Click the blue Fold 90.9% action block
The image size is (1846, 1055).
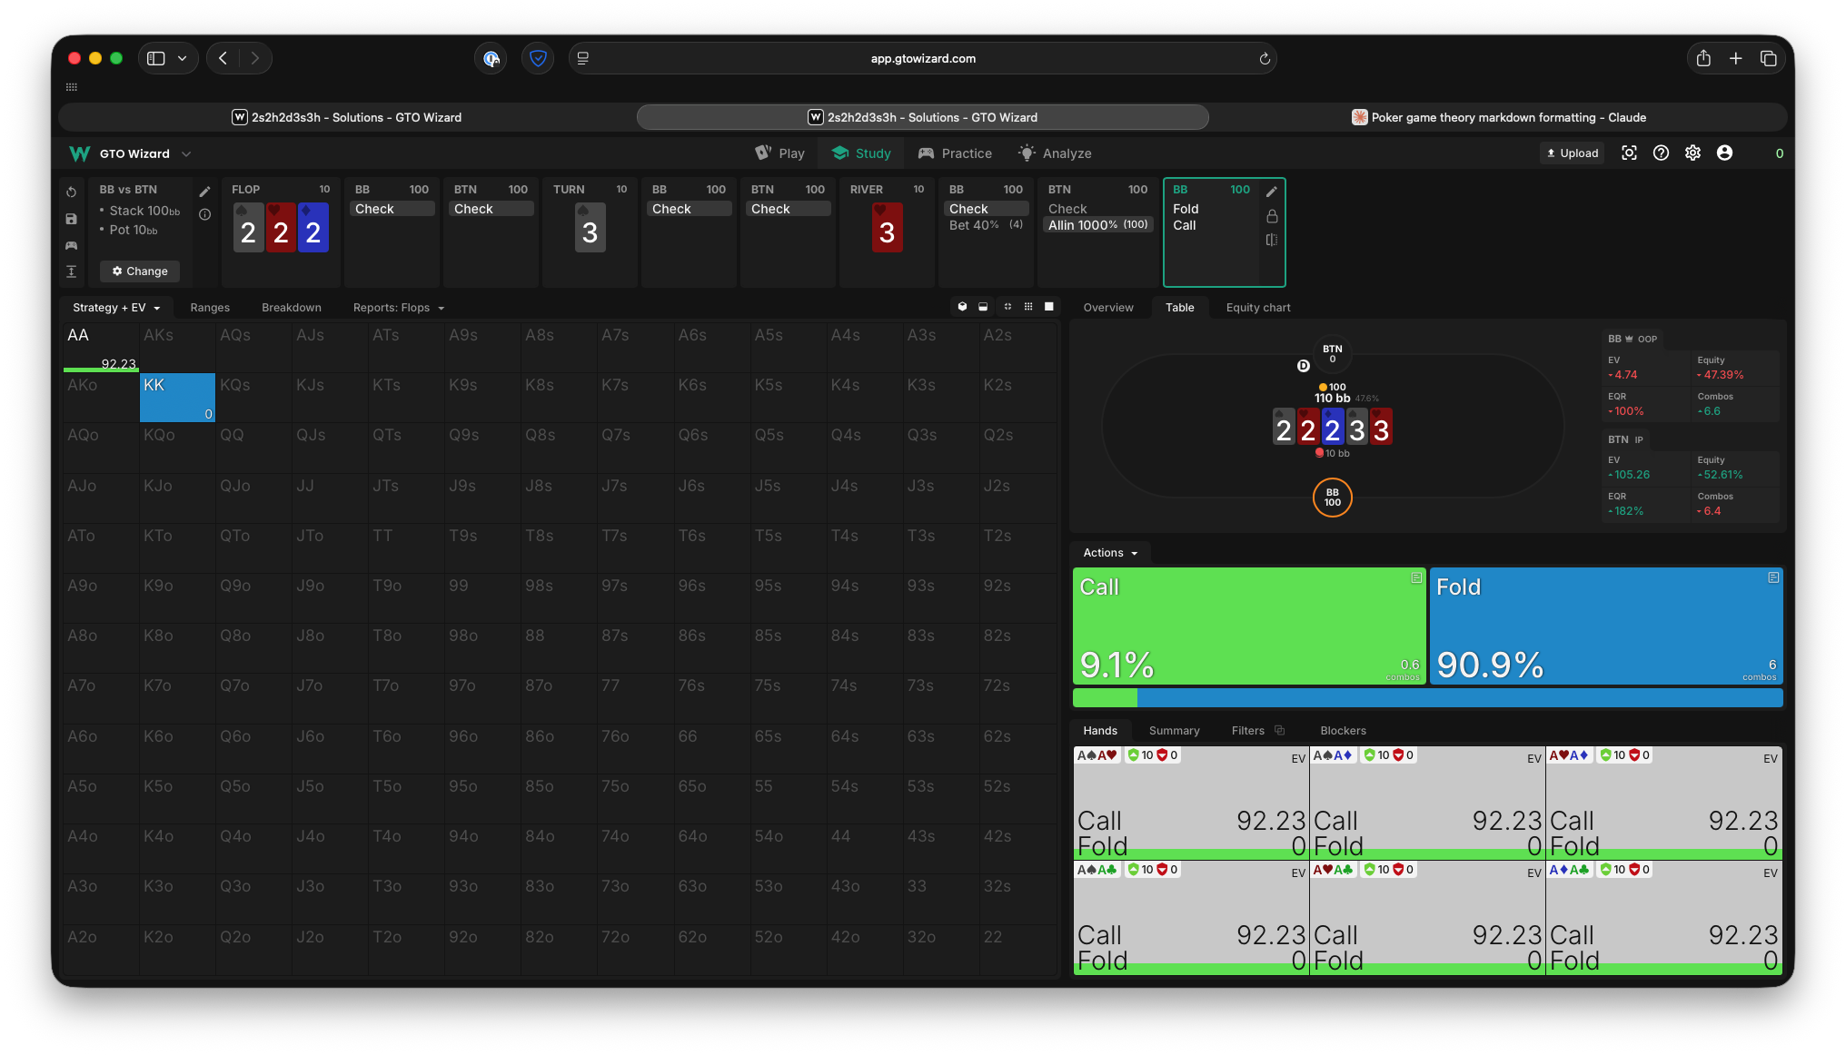coord(1605,626)
